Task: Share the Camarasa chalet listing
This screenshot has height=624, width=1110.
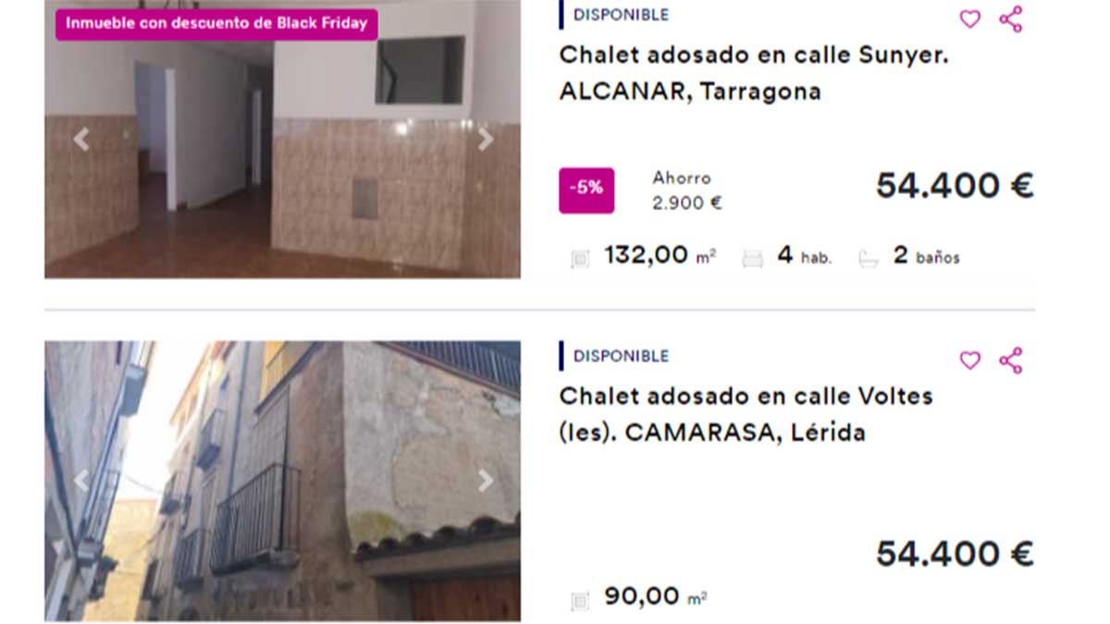Action: (1011, 361)
